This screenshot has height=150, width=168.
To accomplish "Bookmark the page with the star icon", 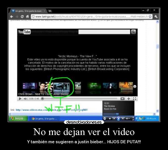I will pos(150,17).
